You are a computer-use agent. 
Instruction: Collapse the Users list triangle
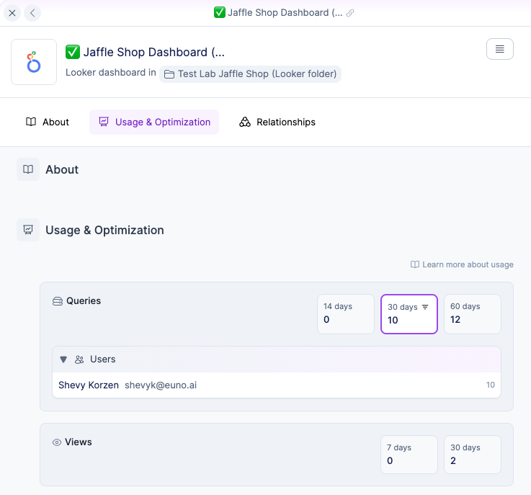pyautogui.click(x=63, y=360)
